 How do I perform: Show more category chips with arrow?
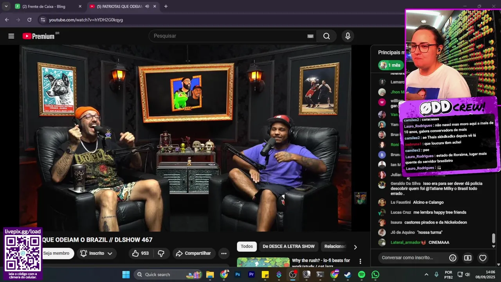click(355, 247)
